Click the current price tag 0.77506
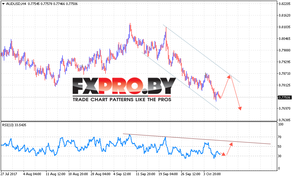292x178 pixels. point(284,98)
